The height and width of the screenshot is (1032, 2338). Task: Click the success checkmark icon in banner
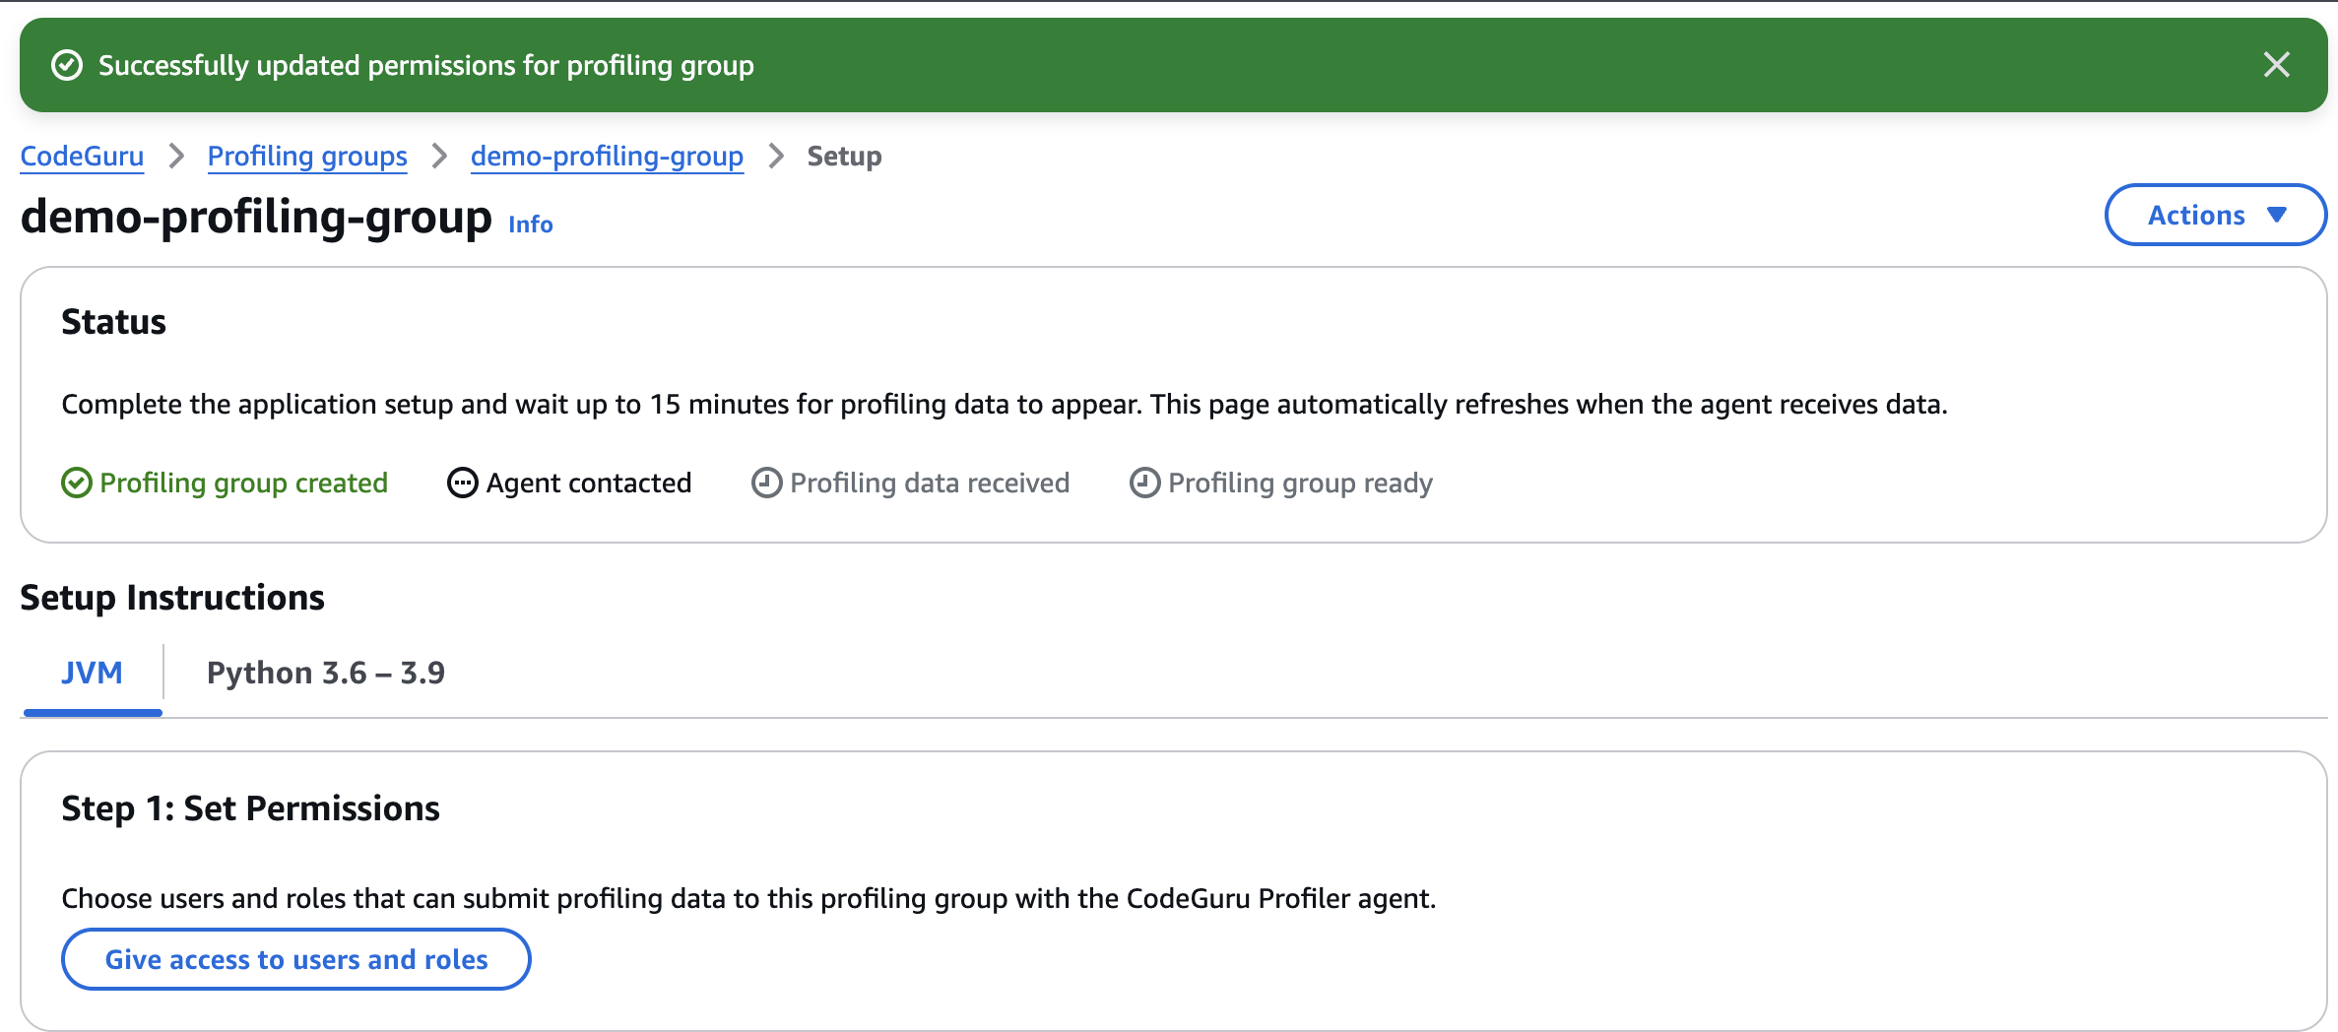(67, 66)
